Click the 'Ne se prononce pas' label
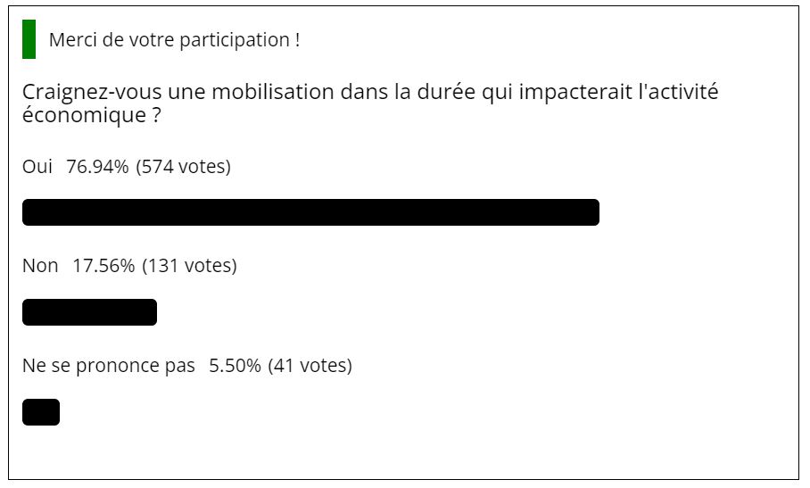This screenshot has height=488, width=810. tap(109, 366)
